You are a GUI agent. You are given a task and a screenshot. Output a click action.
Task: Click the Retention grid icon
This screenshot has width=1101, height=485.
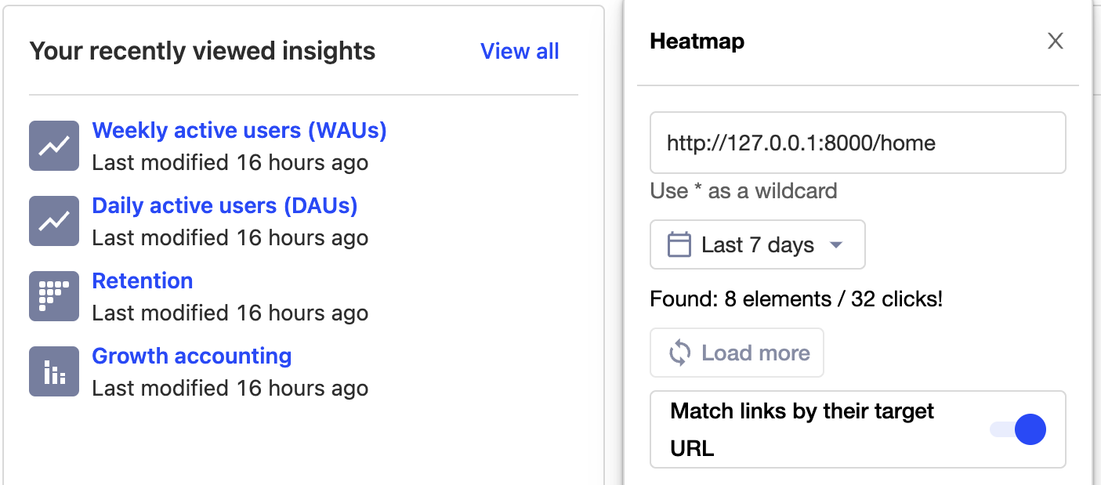click(x=54, y=296)
